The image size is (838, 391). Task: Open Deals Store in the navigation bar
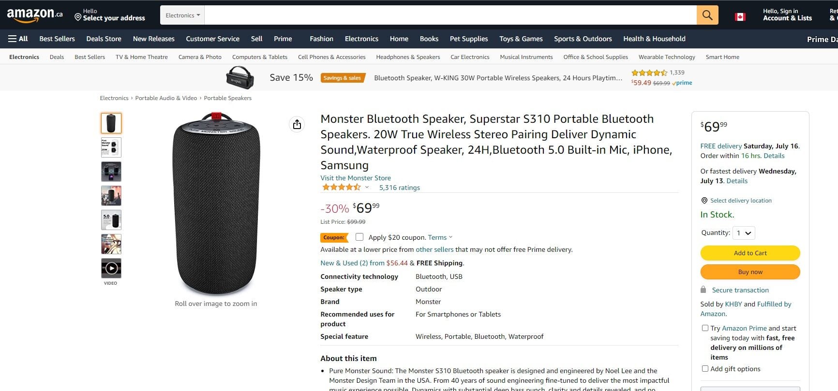(x=104, y=39)
